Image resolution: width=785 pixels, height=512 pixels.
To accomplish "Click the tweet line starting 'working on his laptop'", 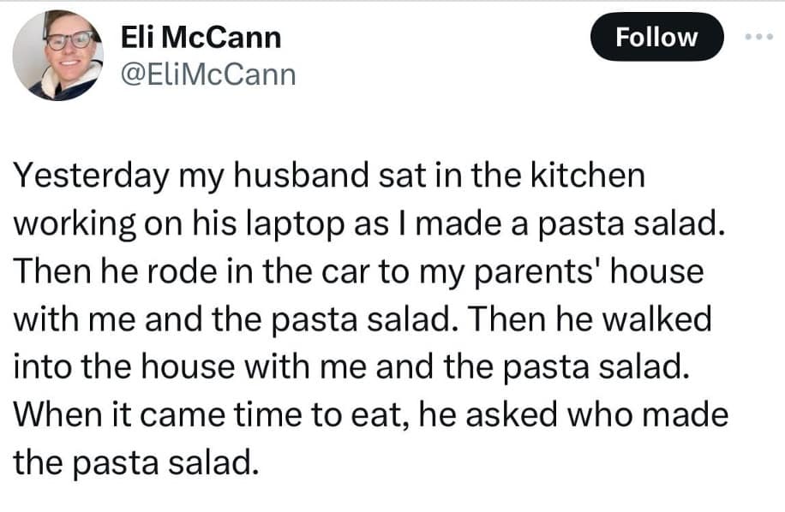I will click(x=369, y=224).
